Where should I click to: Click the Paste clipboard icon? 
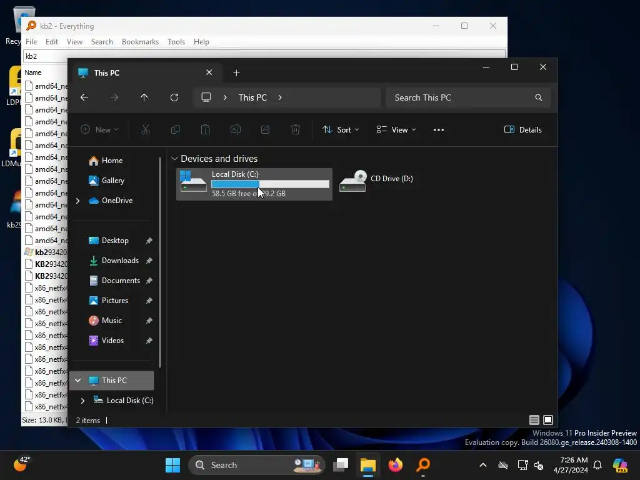205,130
